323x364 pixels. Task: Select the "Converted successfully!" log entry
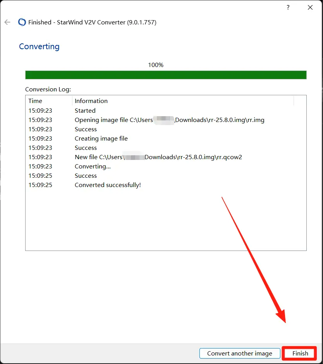pos(108,185)
